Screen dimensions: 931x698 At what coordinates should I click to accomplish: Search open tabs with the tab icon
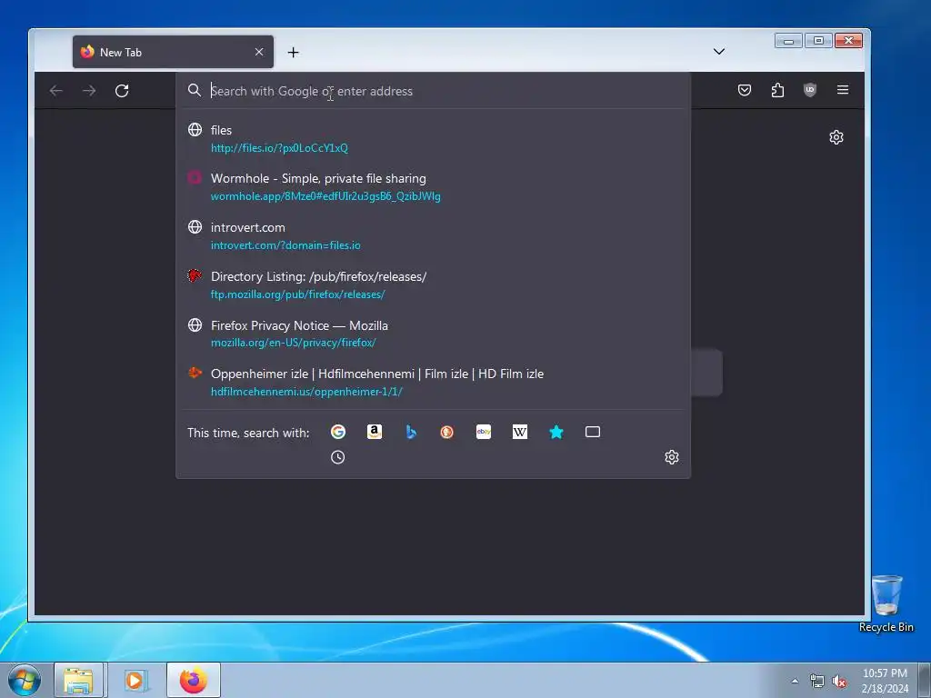(593, 432)
